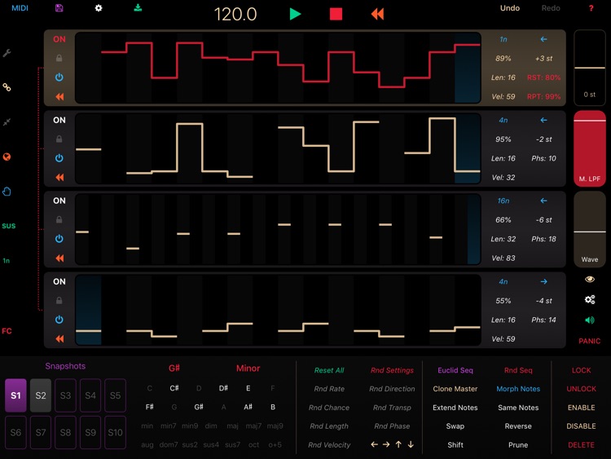Open the +3 st transpose of track one
Viewport: 611px width, 459px height.
[x=543, y=59]
